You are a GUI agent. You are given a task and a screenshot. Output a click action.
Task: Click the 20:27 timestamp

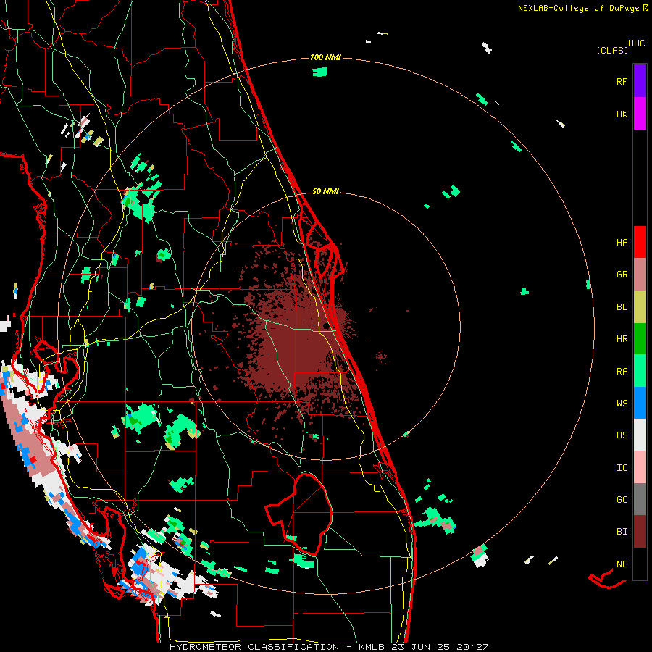[x=472, y=647]
